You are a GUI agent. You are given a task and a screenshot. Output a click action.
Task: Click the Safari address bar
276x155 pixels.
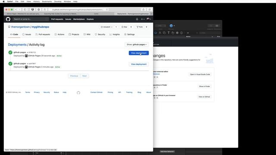point(78,9)
